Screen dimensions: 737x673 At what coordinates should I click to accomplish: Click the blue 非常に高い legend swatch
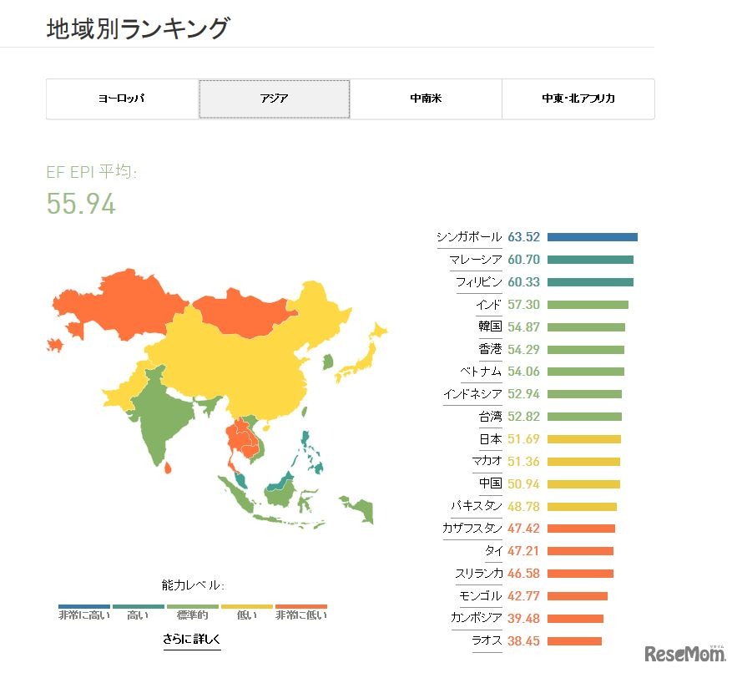[84, 607]
